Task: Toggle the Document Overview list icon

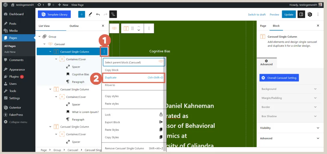Action: pos(113,14)
